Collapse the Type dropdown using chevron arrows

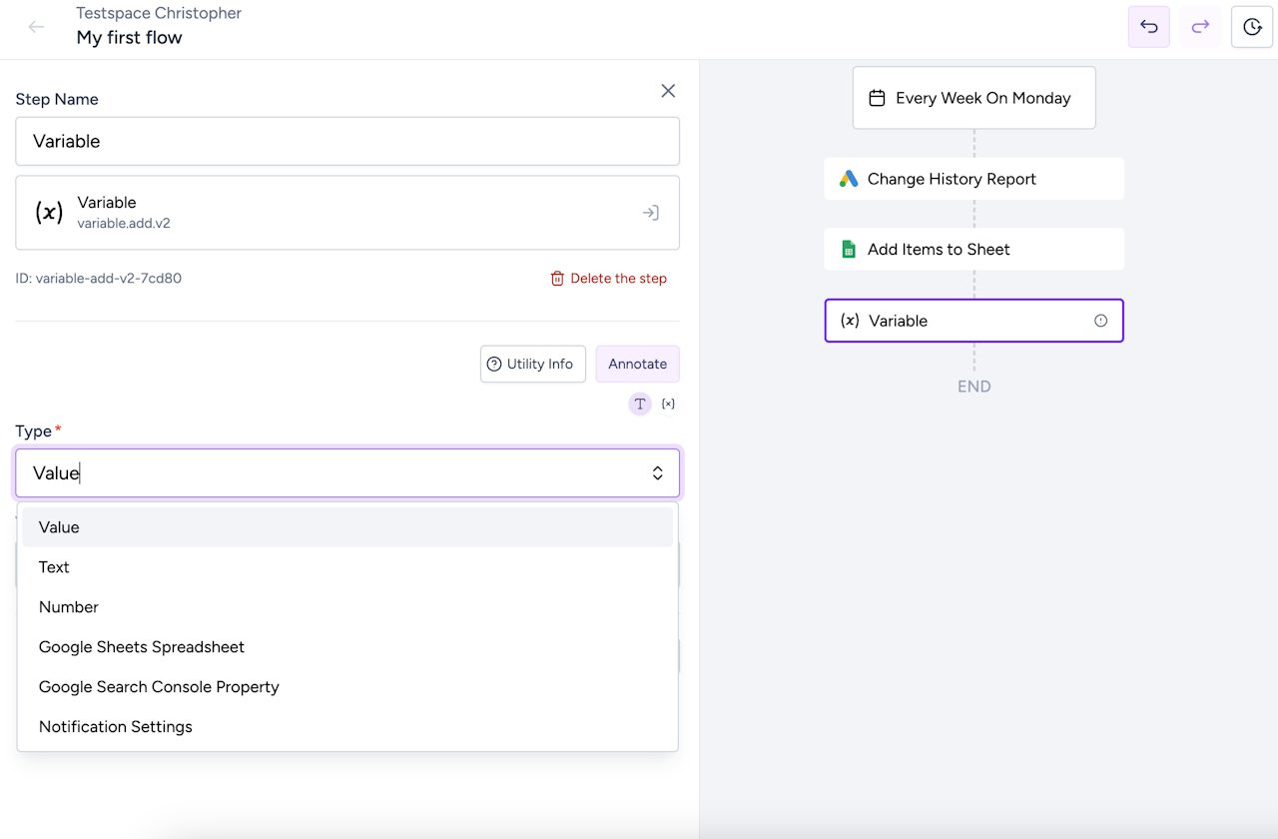tap(657, 473)
